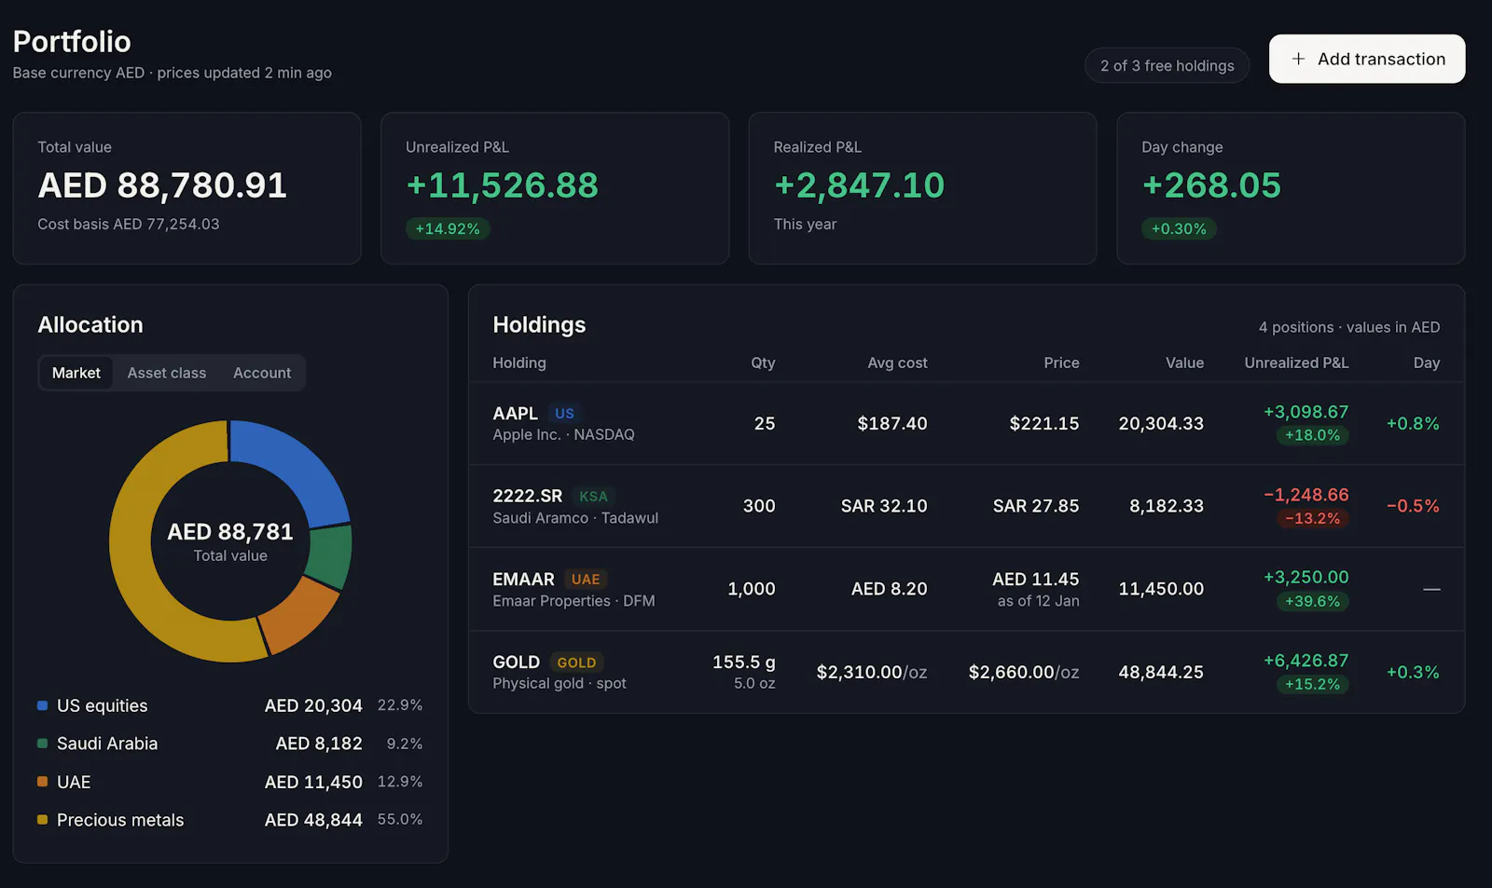Viewport: 1492px width, 888px height.
Task: Click the plus icon in Add transaction
Action: tap(1298, 59)
